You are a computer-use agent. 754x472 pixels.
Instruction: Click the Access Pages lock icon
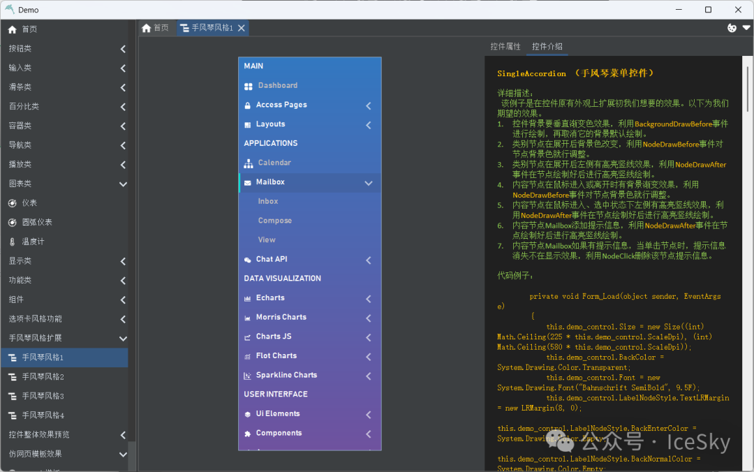(249, 105)
